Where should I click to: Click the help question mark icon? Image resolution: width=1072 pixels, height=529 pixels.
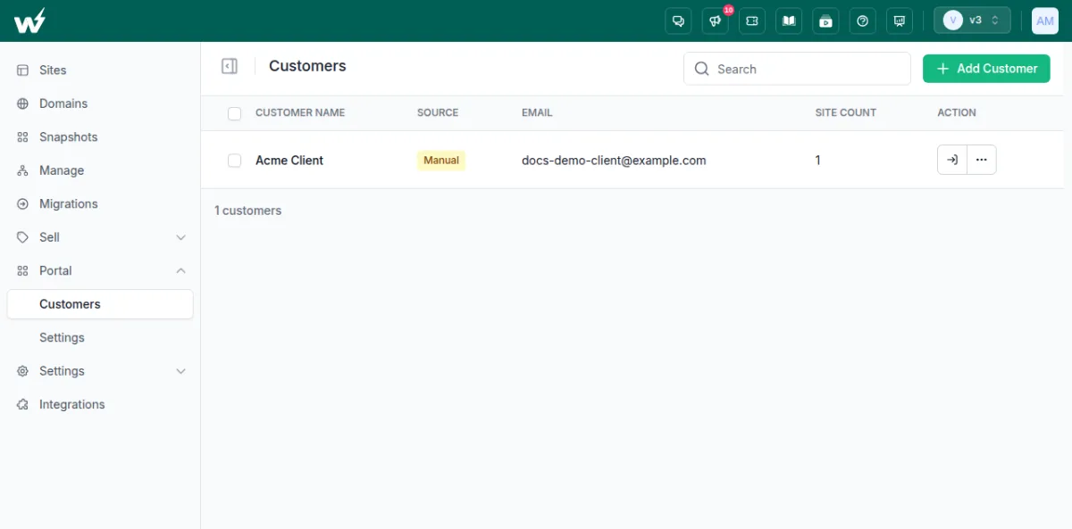coord(862,21)
